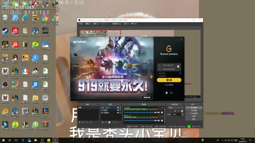Toggle eye visibility of the third OBS source
Screen dimensions: 255x143
pyautogui.click(x=118, y=113)
